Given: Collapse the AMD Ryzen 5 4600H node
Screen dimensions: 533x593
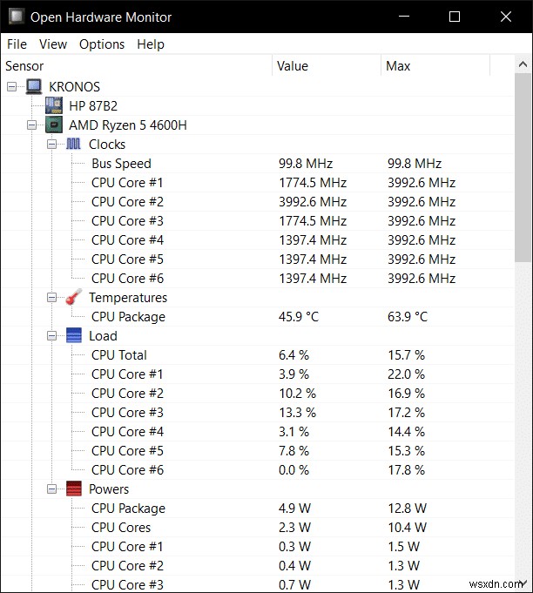Looking at the screenshot, I should pyautogui.click(x=31, y=125).
